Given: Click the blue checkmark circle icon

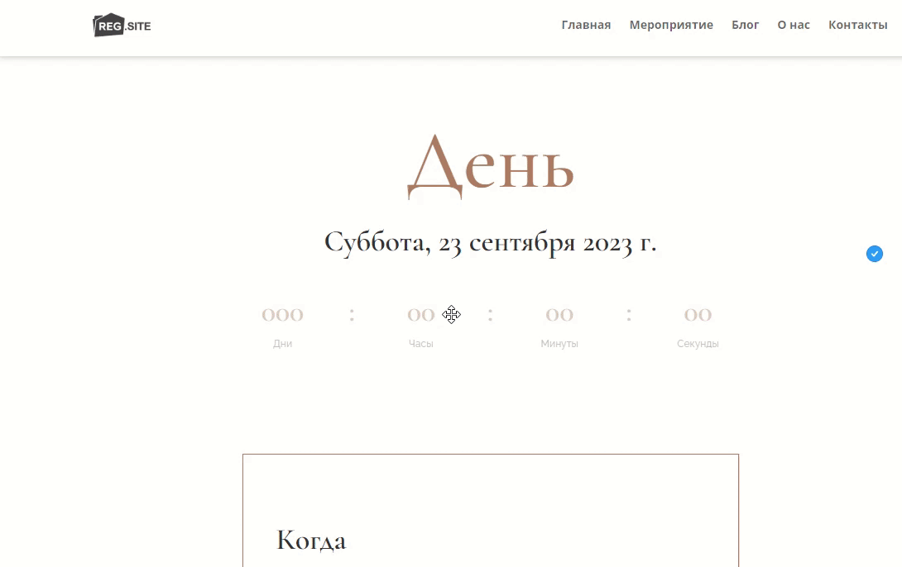Looking at the screenshot, I should point(875,254).
